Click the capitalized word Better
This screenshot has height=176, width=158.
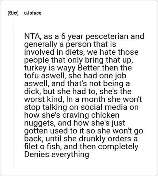pyautogui.click(x=89, y=68)
